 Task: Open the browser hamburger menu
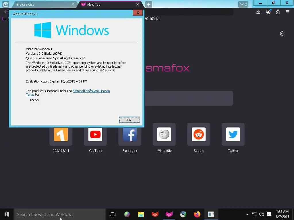pyautogui.click(x=288, y=12)
